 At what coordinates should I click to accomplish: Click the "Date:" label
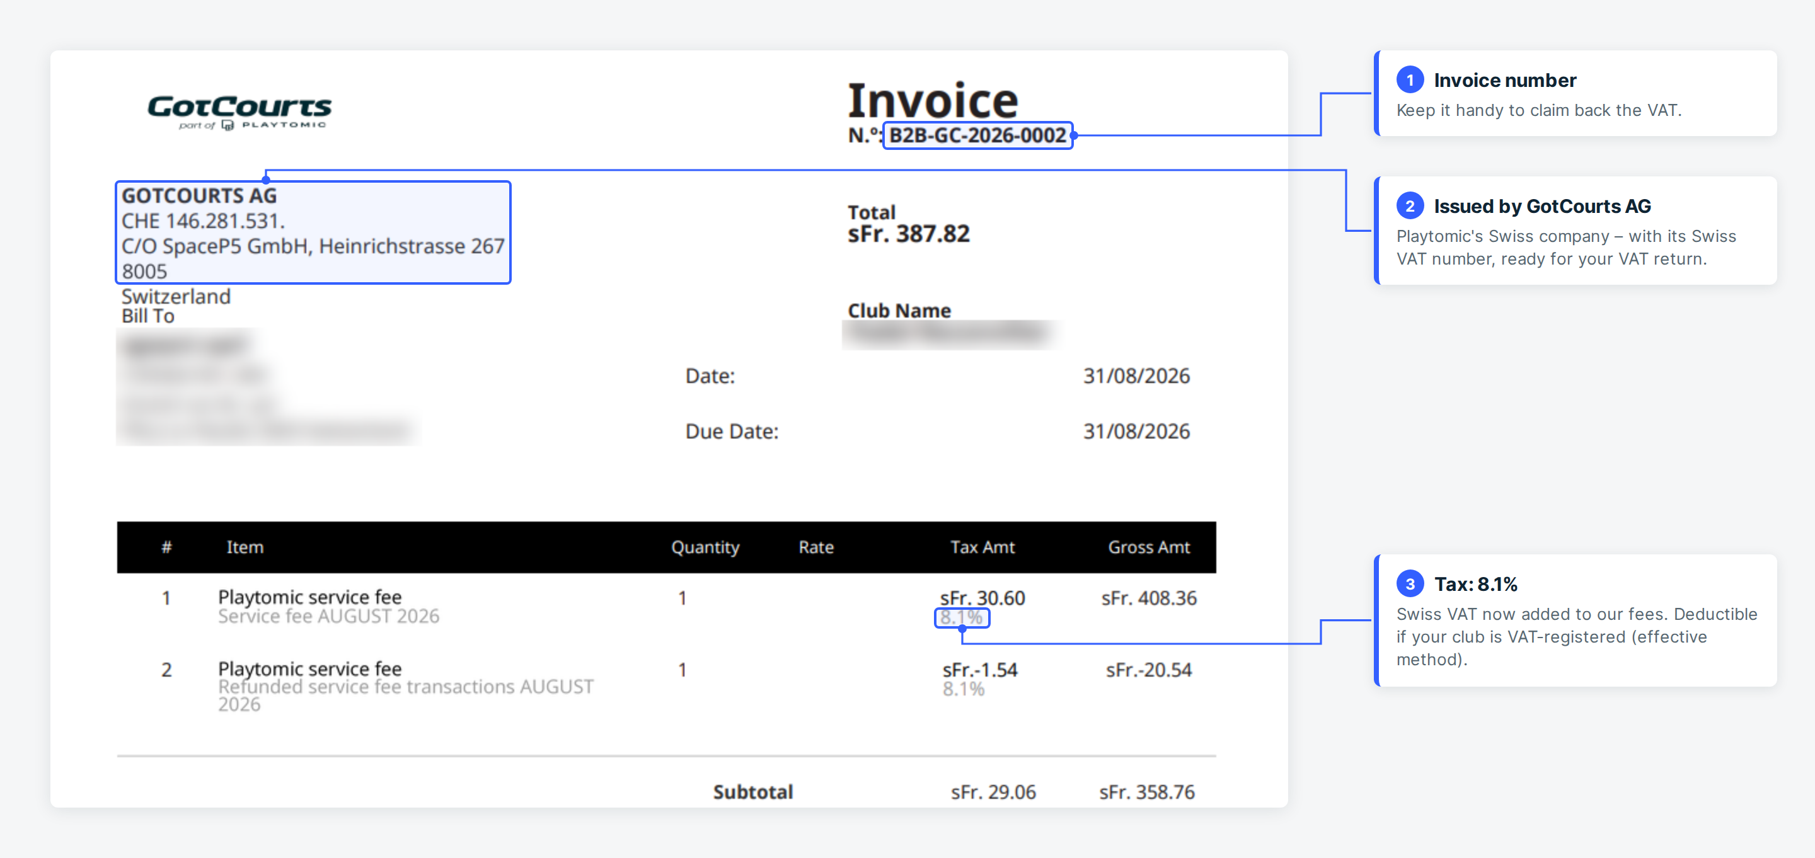coord(710,376)
